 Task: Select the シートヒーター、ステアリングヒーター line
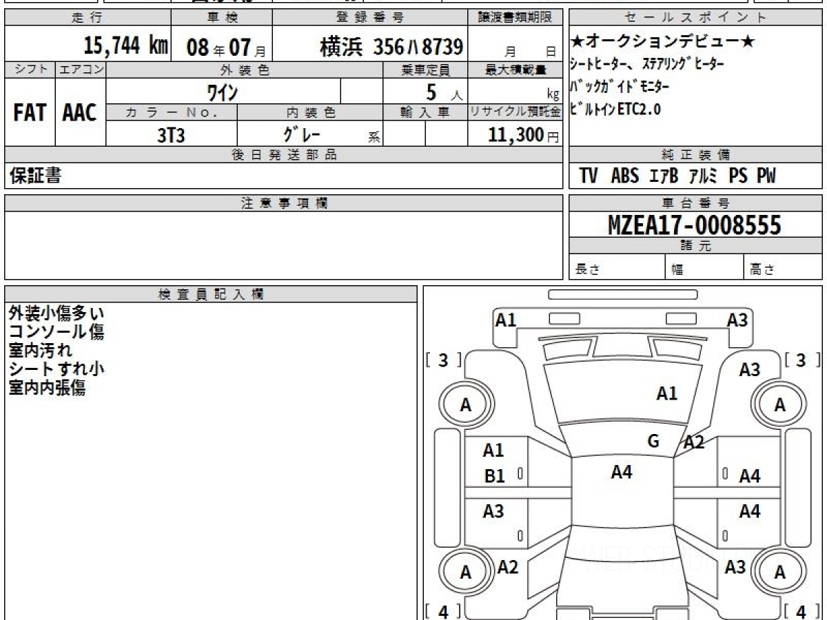click(x=647, y=63)
